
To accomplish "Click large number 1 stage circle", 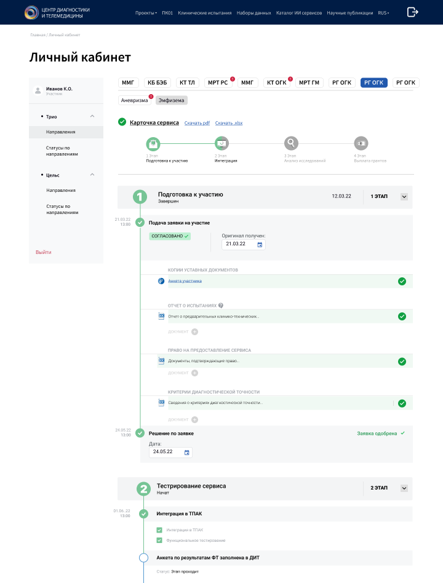I will [140, 197].
